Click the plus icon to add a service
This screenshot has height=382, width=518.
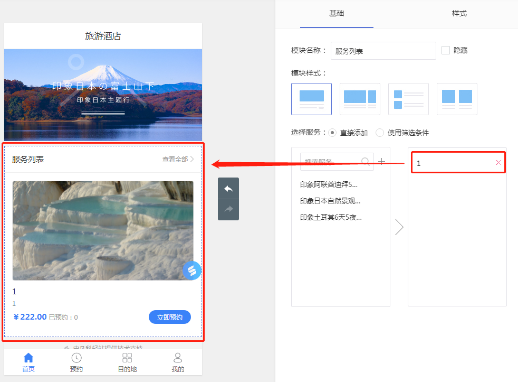coord(381,161)
